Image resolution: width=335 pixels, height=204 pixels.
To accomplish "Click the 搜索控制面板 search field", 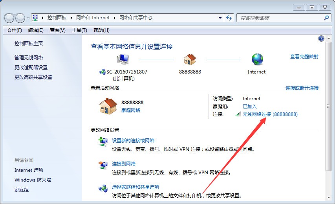I will pyautogui.click(x=280, y=18).
